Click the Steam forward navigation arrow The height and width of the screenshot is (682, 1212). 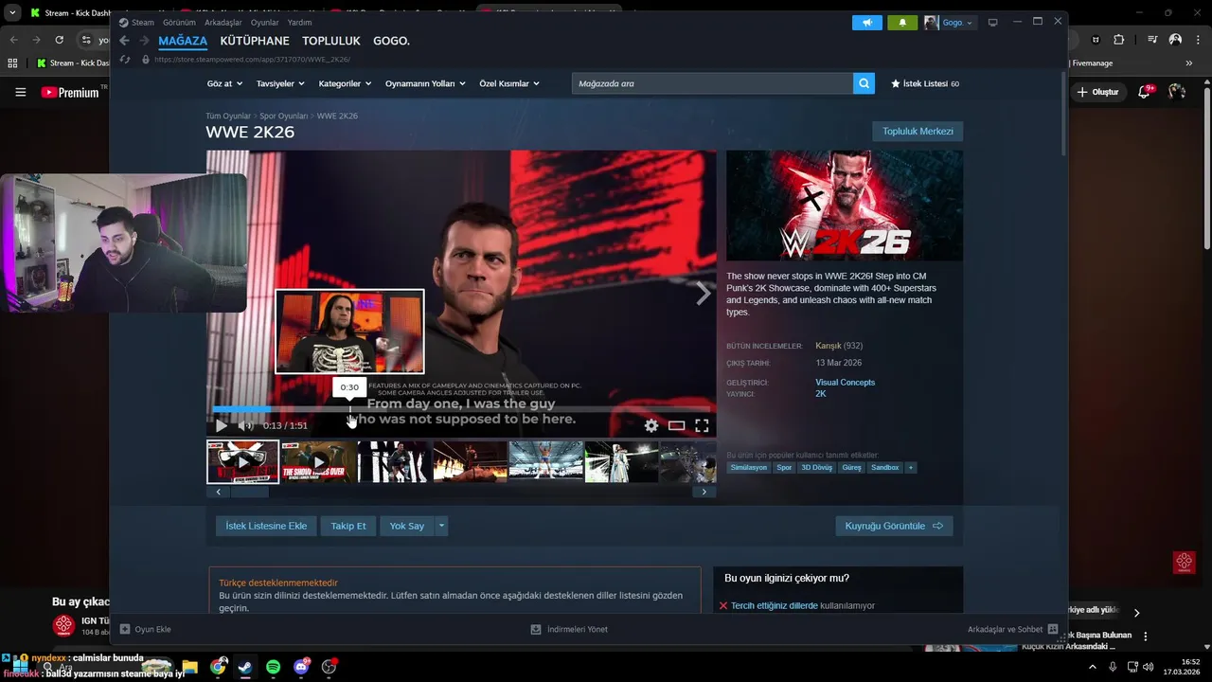(144, 41)
